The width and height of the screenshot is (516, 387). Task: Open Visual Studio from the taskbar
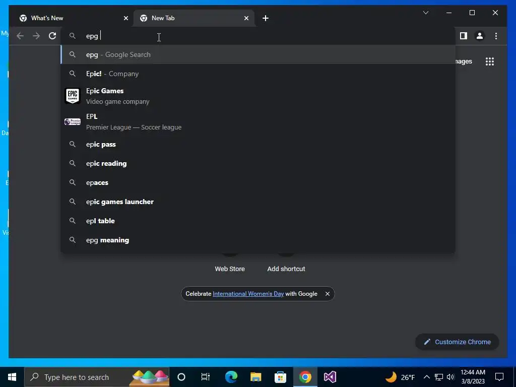pos(330,377)
